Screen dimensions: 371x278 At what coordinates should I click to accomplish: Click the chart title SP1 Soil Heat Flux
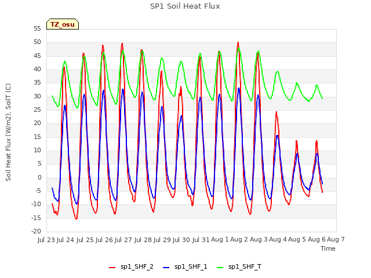pos(185,6)
